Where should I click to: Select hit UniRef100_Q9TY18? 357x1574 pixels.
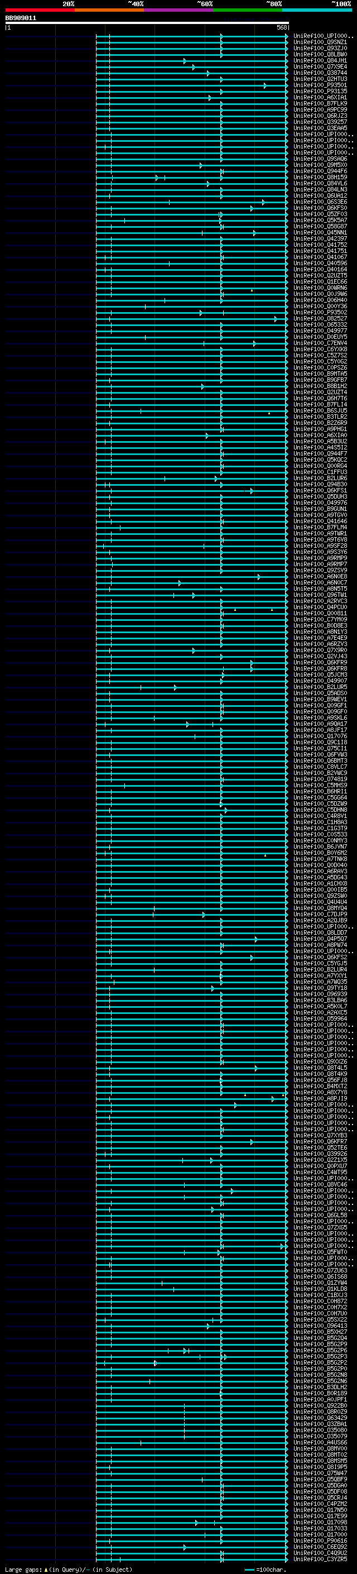(320, 988)
